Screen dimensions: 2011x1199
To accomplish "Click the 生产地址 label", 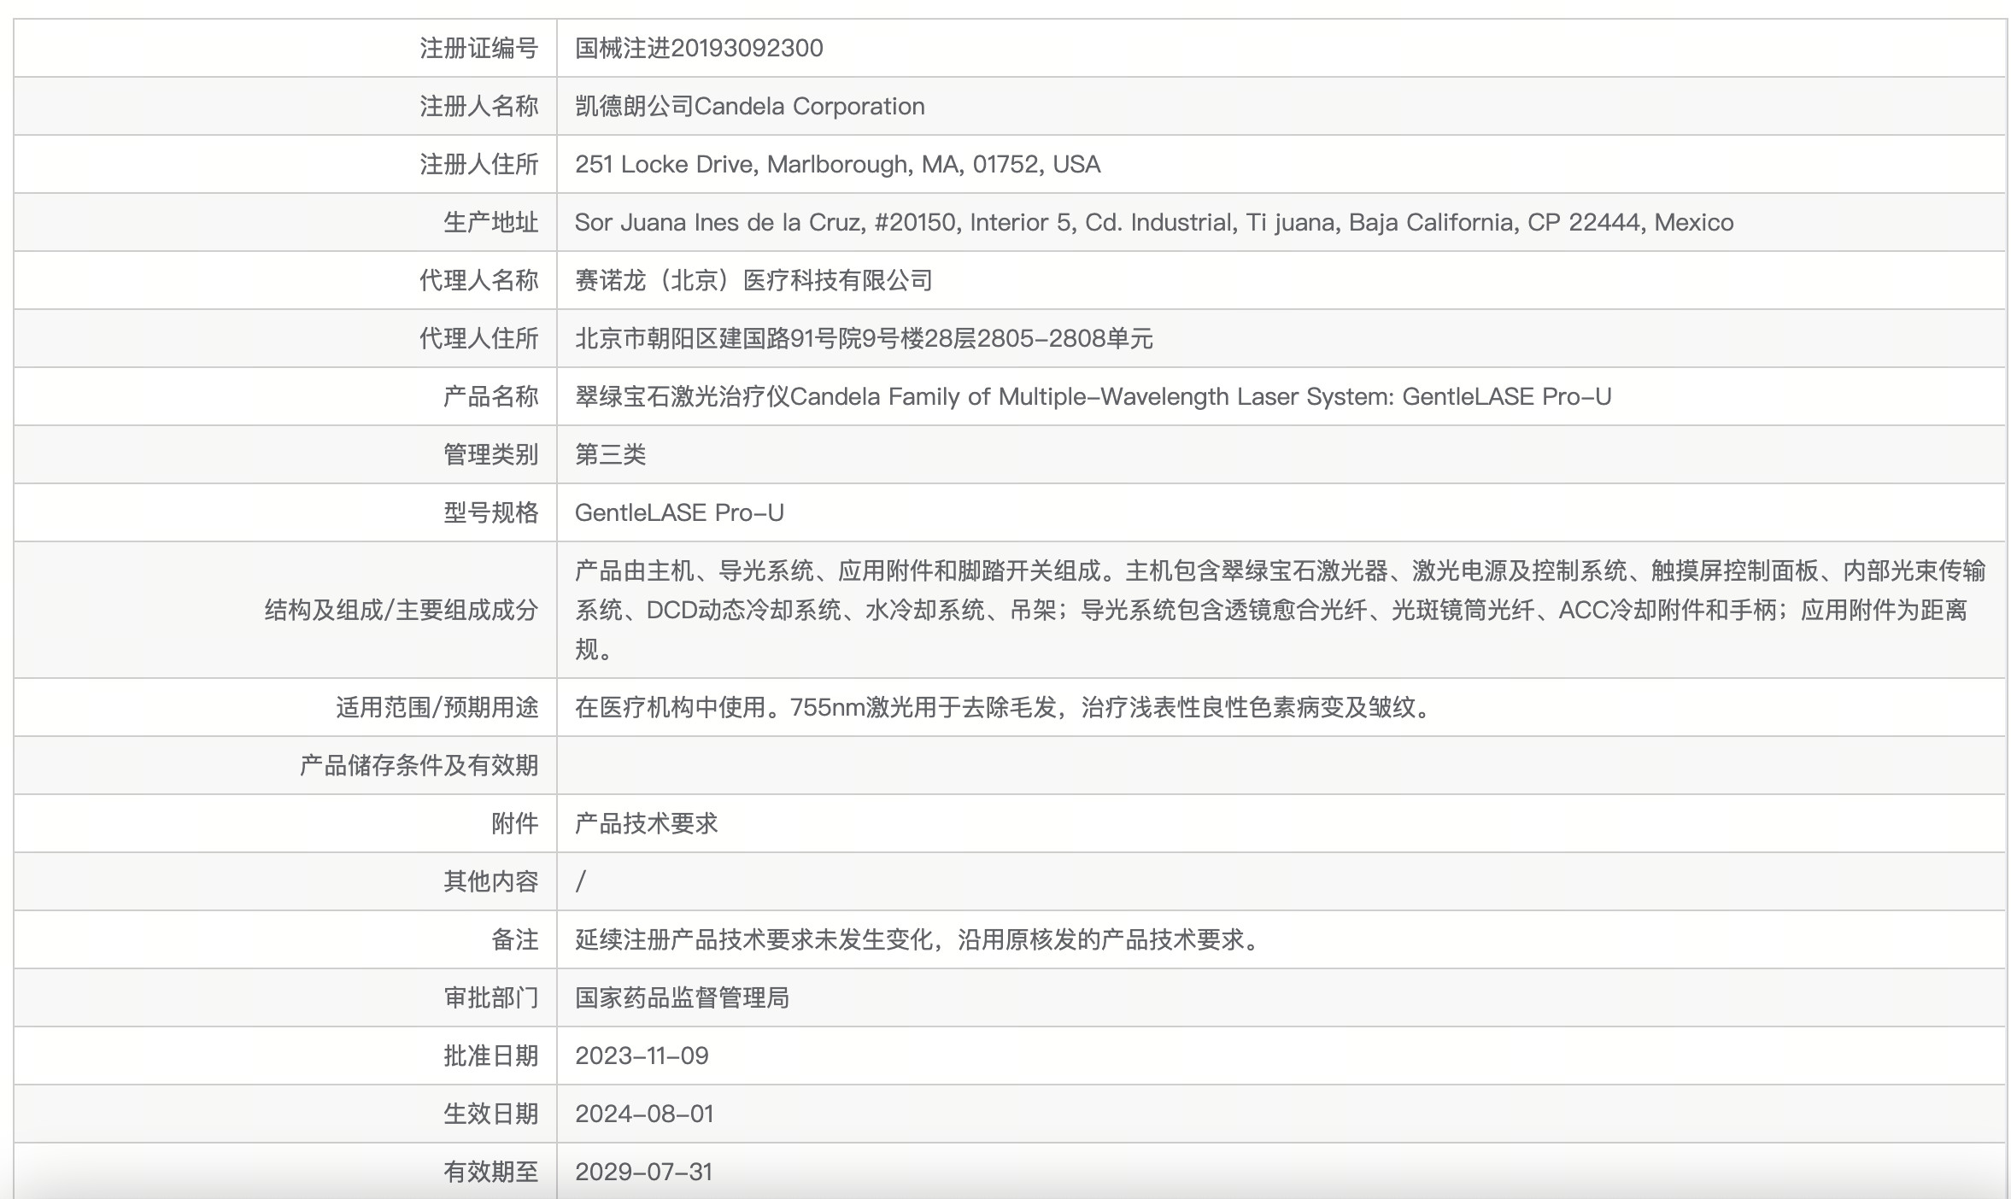I will [x=490, y=222].
